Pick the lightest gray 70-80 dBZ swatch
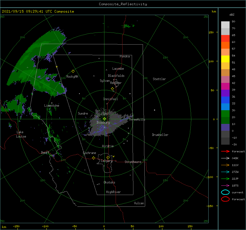Viewport: 246px width, 230px height. (x=225, y=25)
